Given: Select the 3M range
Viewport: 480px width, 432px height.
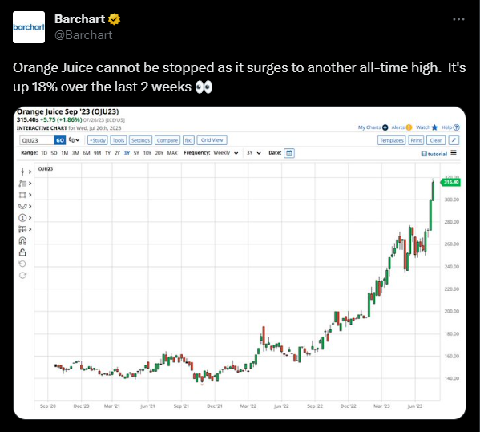Looking at the screenshot, I should point(75,153).
